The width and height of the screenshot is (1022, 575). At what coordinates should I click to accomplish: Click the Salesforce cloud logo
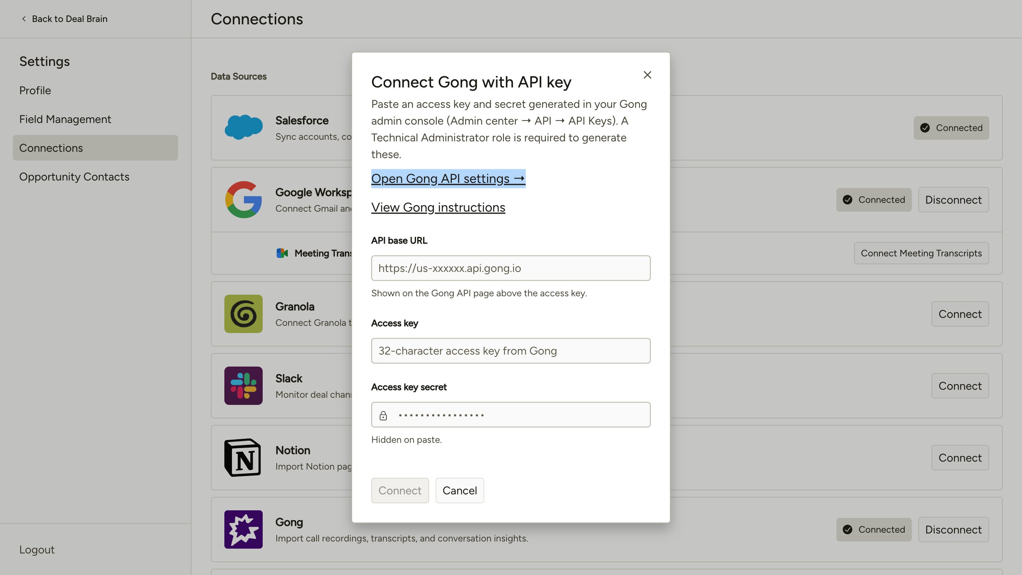(244, 127)
